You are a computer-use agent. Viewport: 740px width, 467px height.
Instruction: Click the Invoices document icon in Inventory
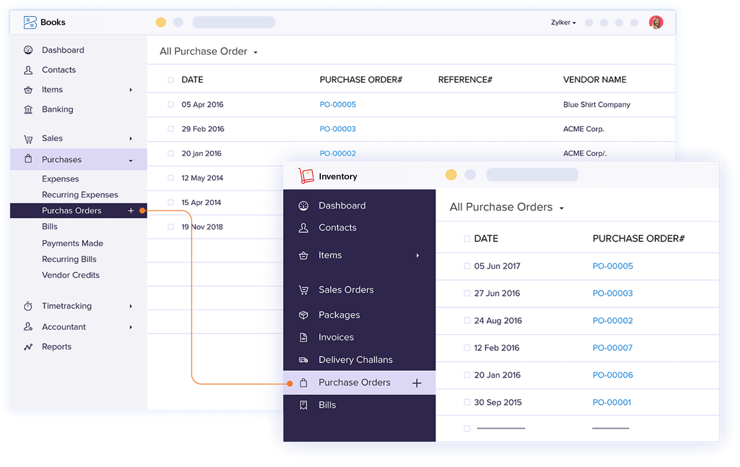[x=303, y=338]
